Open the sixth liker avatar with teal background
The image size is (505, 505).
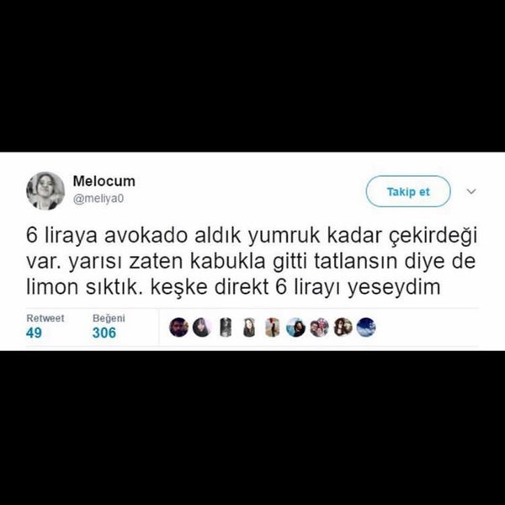pyautogui.click(x=295, y=327)
